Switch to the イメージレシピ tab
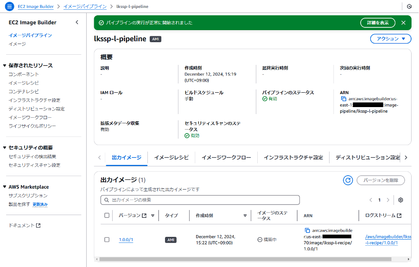 tap(171, 158)
